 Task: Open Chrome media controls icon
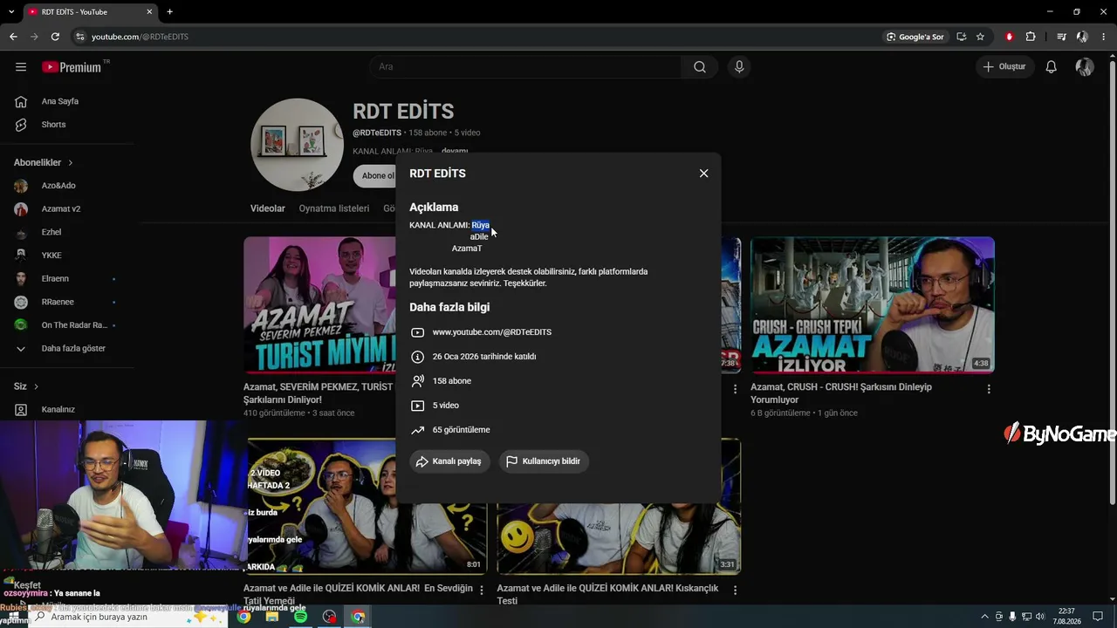[1061, 37]
